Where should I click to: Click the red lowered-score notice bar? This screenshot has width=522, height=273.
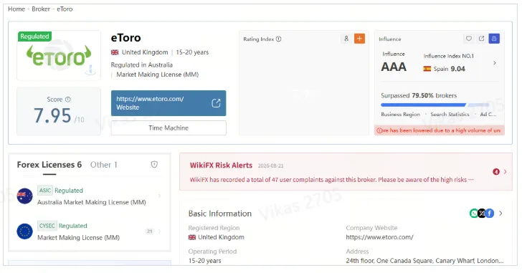click(x=440, y=130)
